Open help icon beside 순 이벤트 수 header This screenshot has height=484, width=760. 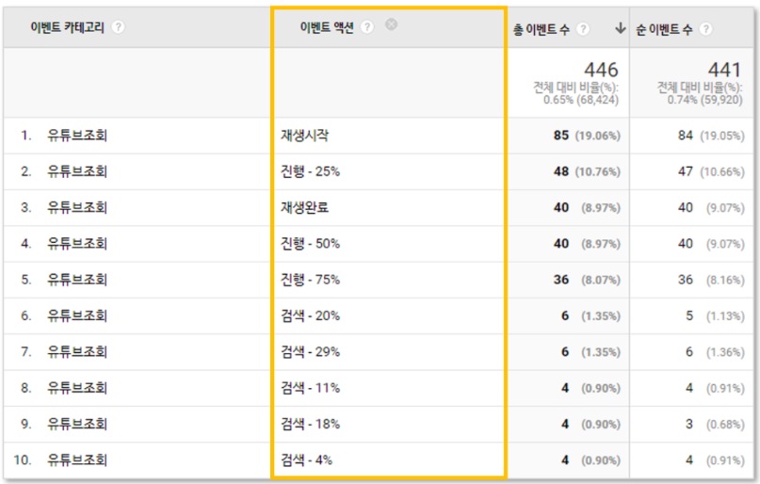[706, 29]
